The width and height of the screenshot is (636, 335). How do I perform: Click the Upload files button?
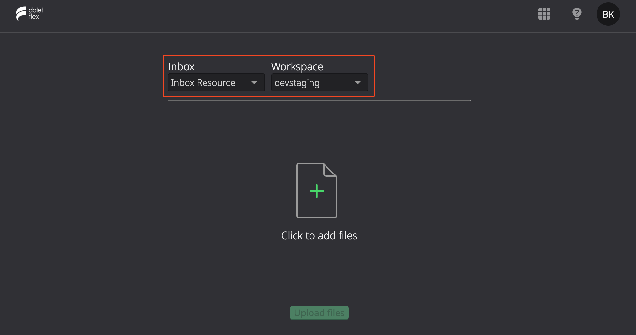[319, 313]
